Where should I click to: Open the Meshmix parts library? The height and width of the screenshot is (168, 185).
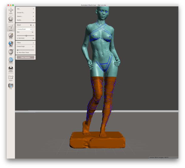[x=11, y=19]
